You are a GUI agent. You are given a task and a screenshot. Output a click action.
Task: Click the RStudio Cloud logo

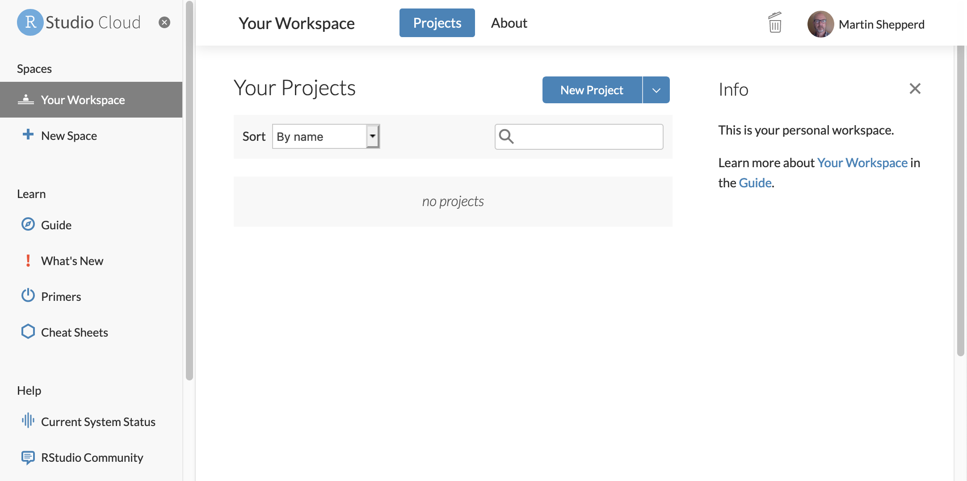pyautogui.click(x=79, y=22)
